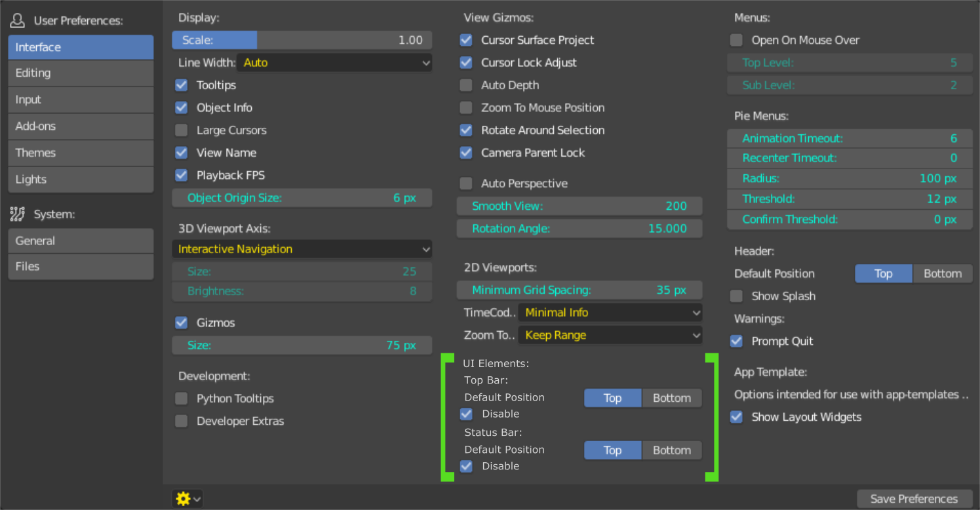This screenshot has height=510, width=980.
Task: Set Header default position to Bottom
Action: point(943,273)
